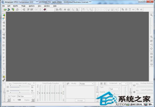
Task: Click the Luma Equalizing round toggle icon
Action: 134,92
